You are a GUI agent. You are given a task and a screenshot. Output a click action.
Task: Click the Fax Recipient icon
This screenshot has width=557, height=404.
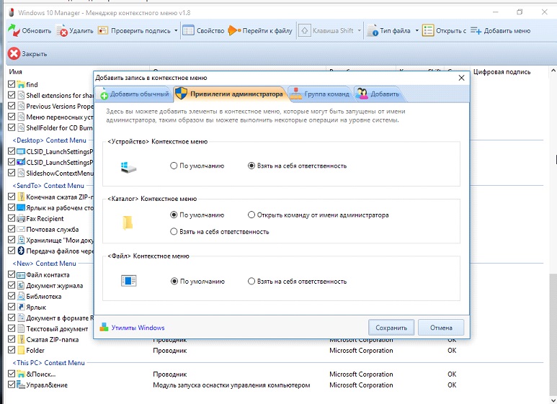click(21, 219)
